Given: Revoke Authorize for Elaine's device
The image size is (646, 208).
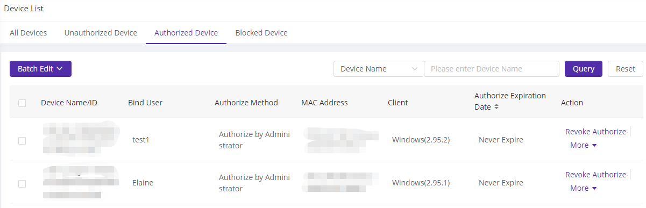Looking at the screenshot, I should click(x=595, y=175).
